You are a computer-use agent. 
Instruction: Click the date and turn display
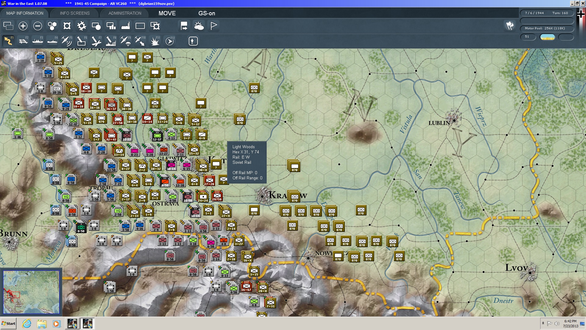547,13
